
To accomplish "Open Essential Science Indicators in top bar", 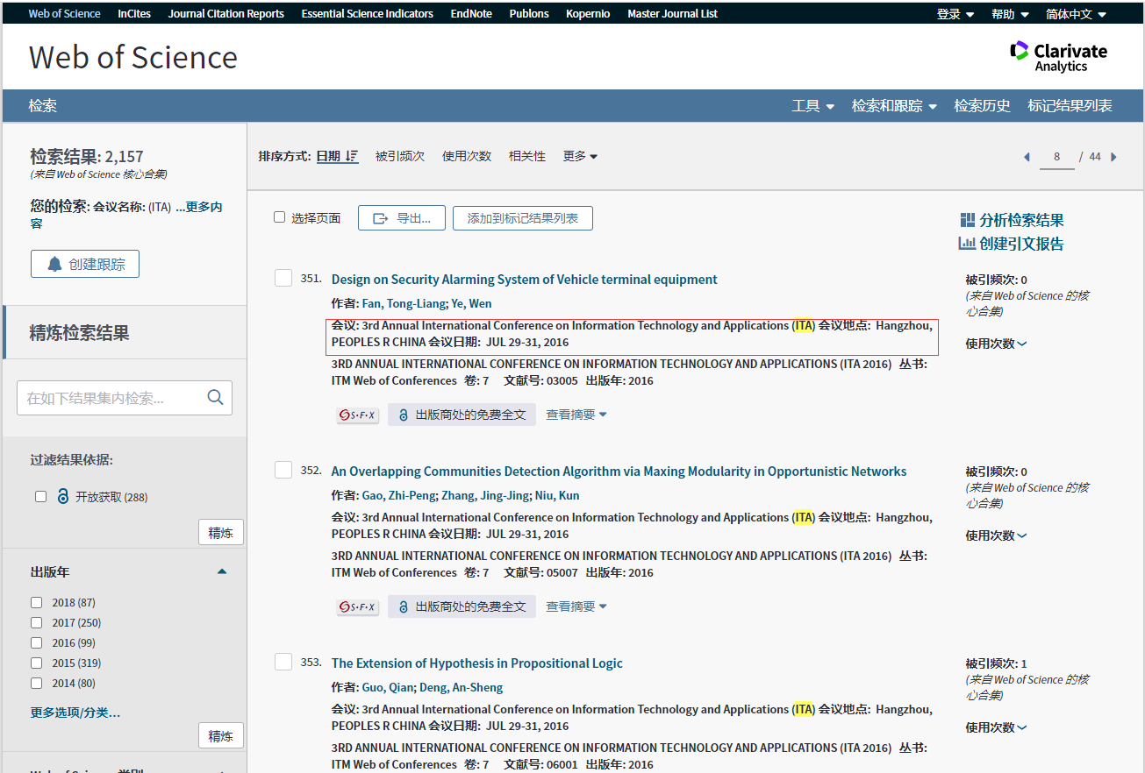I will coord(368,14).
